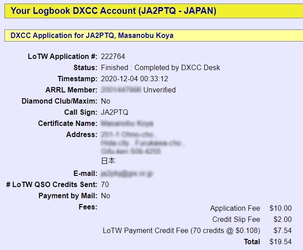The height and width of the screenshot is (250, 303).
Task: Click the 'Diamond Club/Maxim:' label
Action: tap(59, 101)
